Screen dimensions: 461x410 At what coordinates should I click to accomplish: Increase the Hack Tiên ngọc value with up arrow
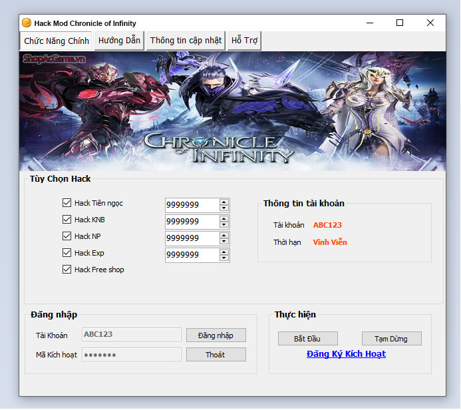(224, 202)
